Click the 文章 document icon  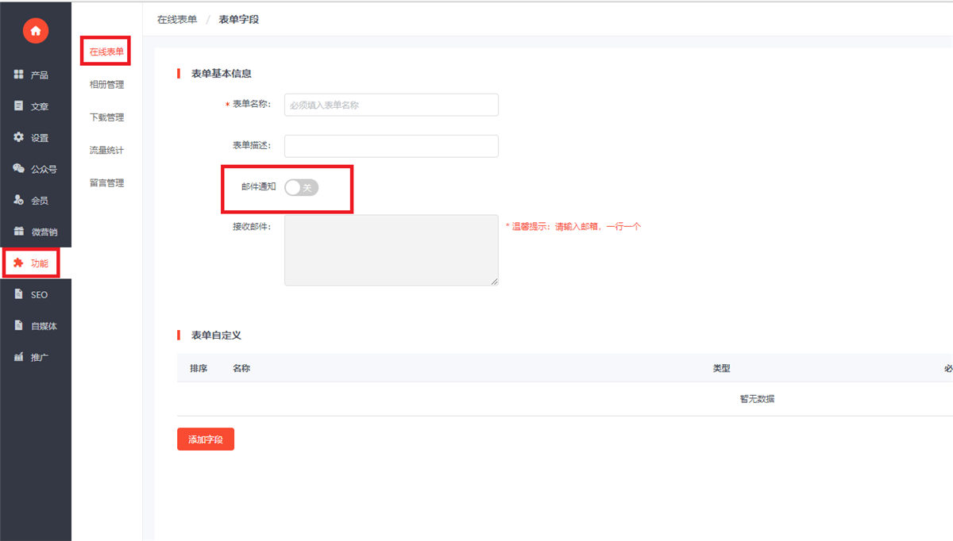click(x=19, y=106)
